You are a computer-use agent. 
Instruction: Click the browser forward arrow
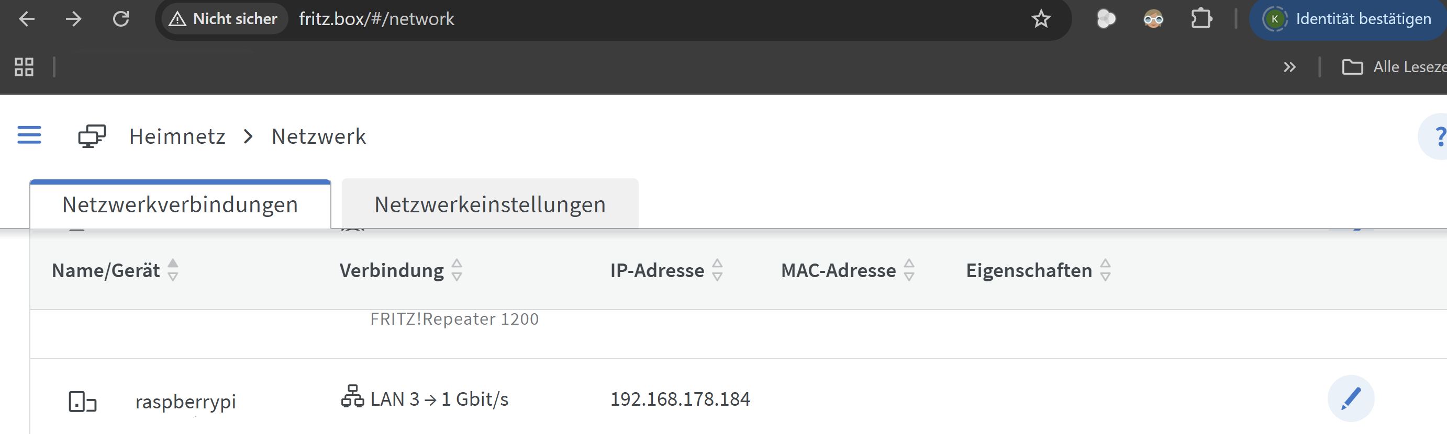(x=74, y=19)
